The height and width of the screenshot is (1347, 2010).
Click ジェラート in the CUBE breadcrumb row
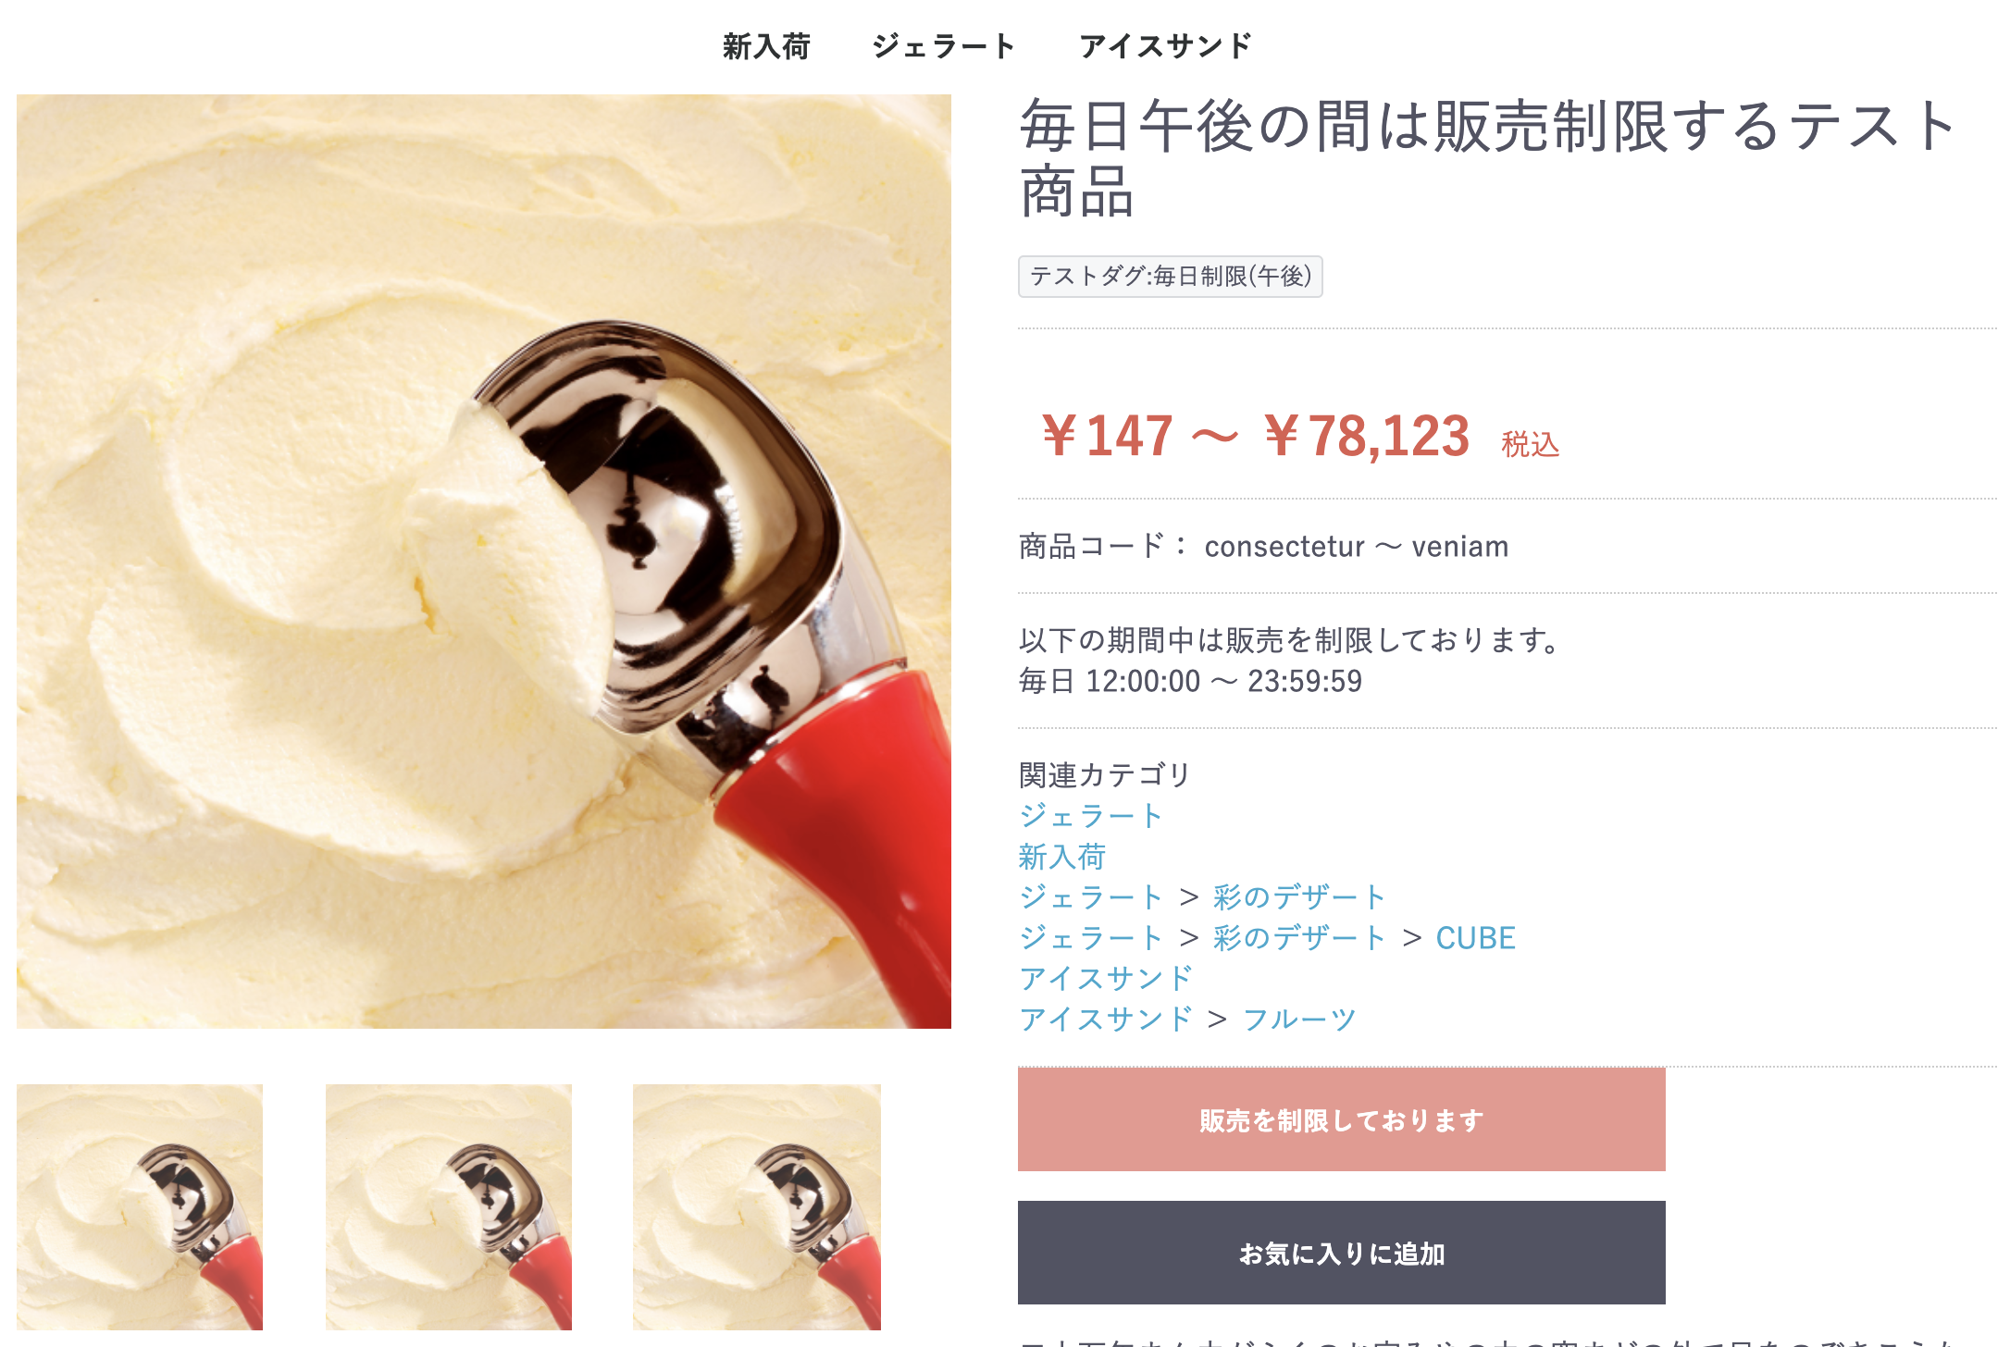(1090, 938)
